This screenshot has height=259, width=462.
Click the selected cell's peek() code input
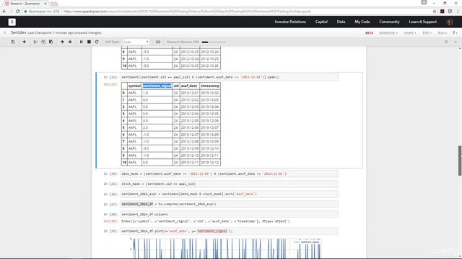pos(229,77)
